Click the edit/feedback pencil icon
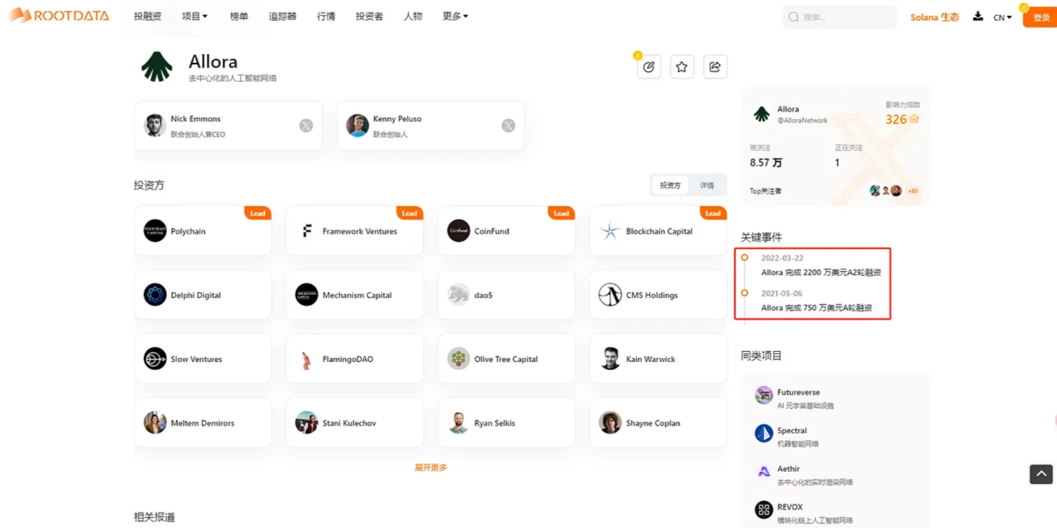1057x528 pixels. pyautogui.click(x=649, y=67)
